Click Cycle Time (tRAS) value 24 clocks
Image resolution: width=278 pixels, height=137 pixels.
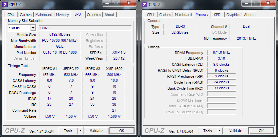coord(222,82)
